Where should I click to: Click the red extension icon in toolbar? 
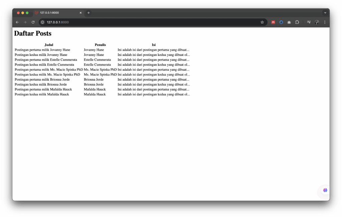[273, 22]
